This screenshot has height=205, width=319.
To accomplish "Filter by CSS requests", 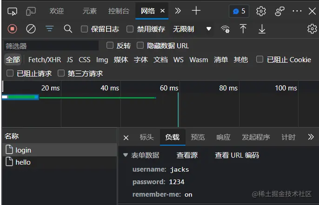I will click(85, 60).
